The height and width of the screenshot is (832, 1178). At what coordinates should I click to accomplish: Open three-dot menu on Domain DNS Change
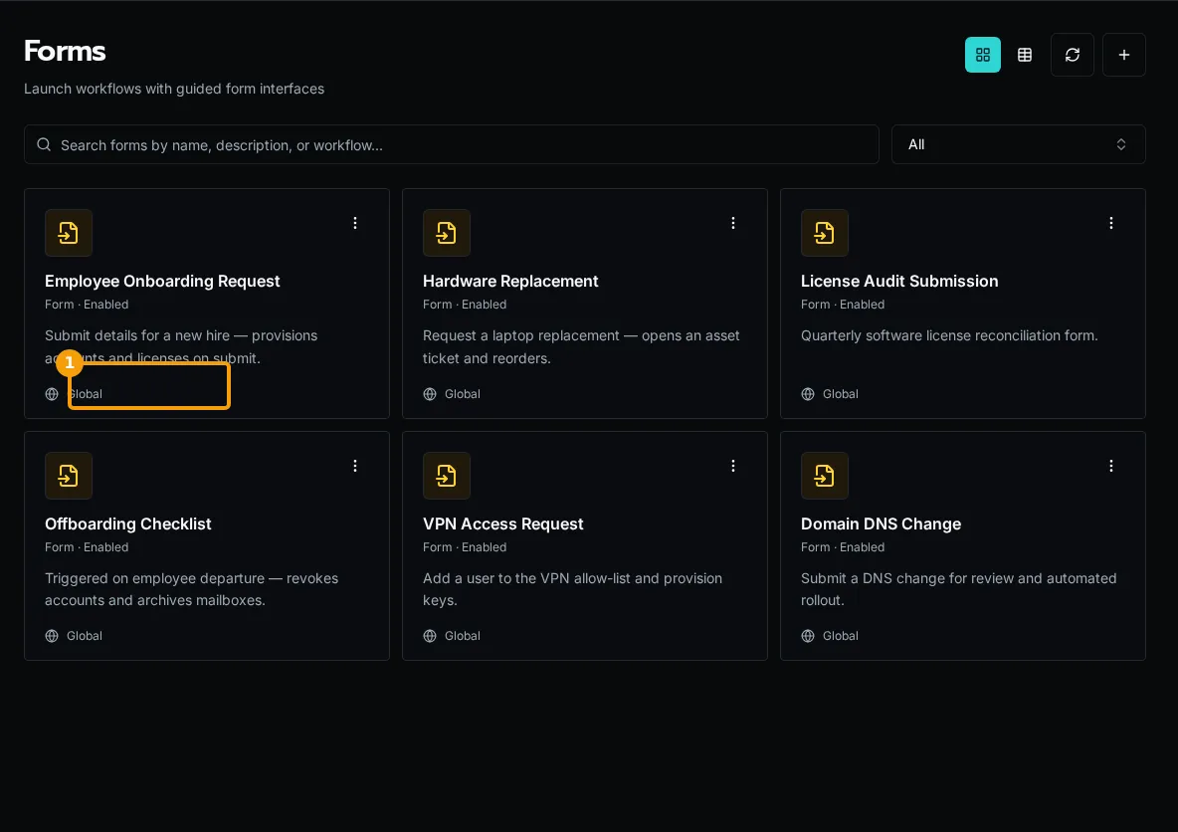coord(1111,466)
